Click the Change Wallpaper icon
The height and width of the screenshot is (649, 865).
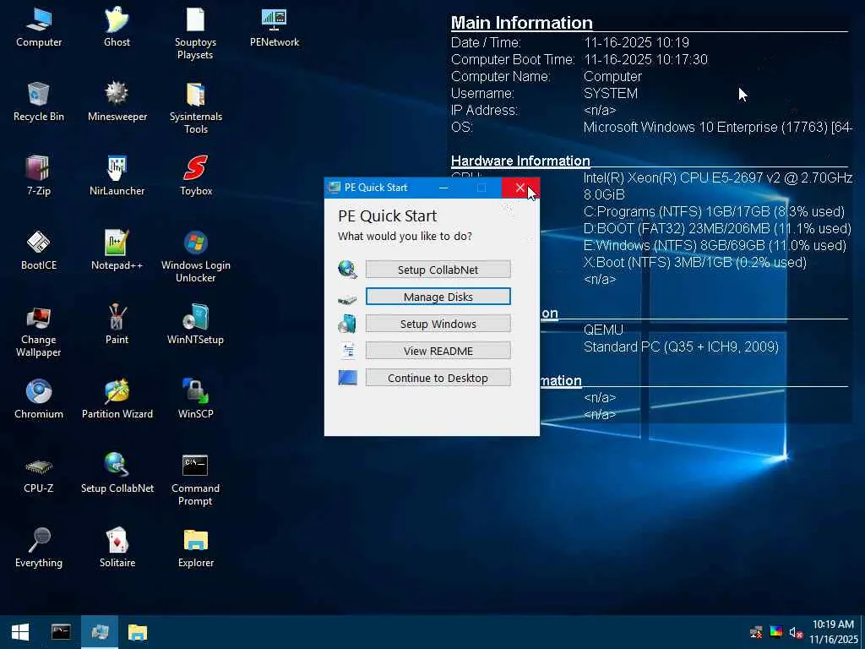coord(39,331)
